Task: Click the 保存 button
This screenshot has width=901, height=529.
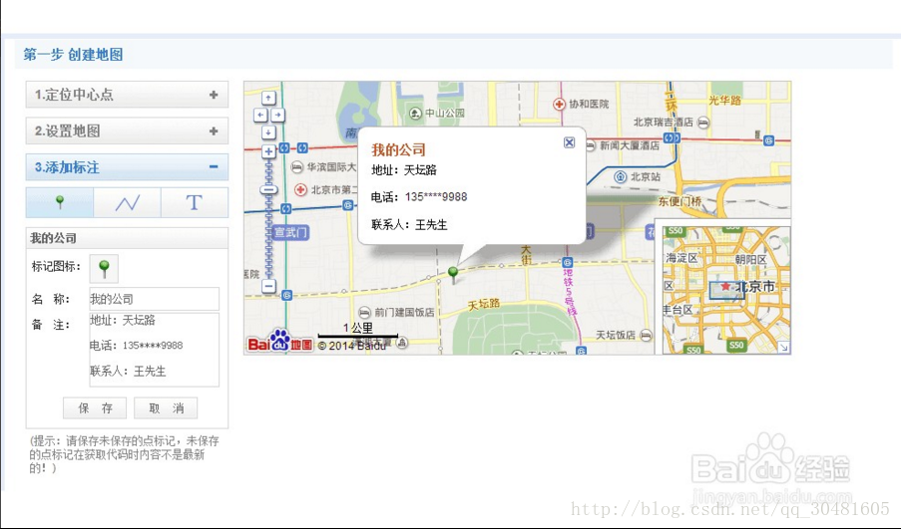Action: click(96, 407)
